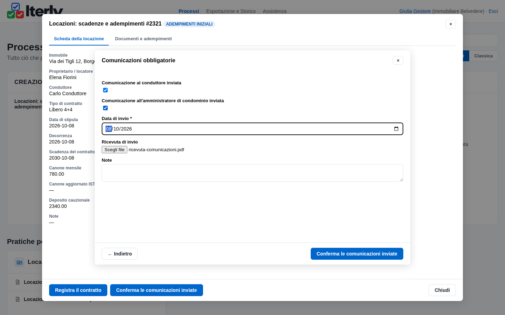505x315 pixels.
Task: Click the Esci link
Action: 493,11
